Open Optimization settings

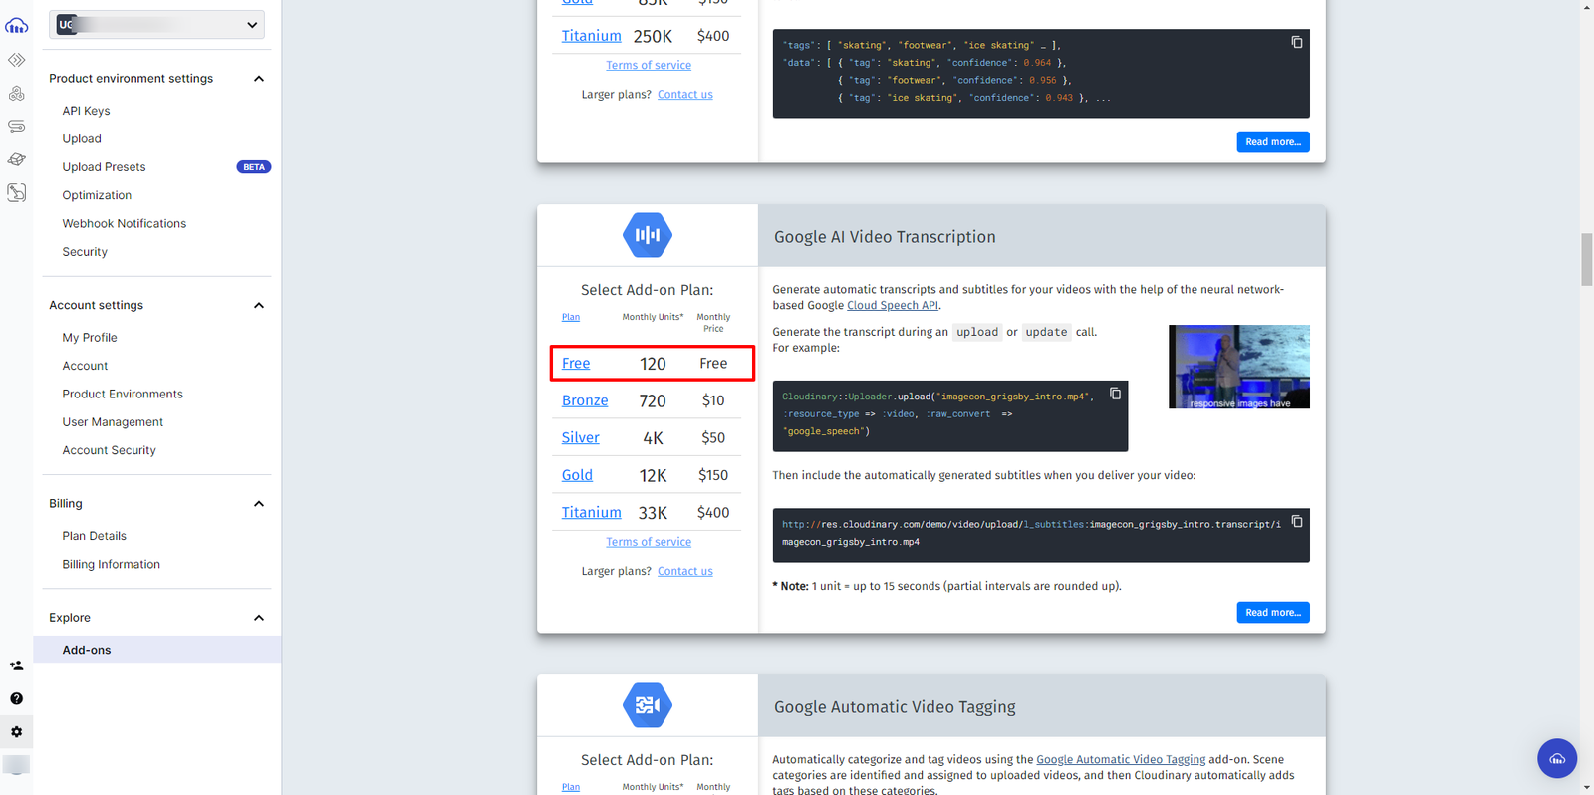pos(97,195)
